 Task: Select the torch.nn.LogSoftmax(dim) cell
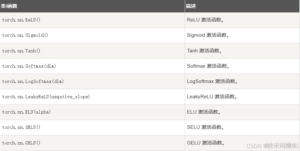[33, 81]
